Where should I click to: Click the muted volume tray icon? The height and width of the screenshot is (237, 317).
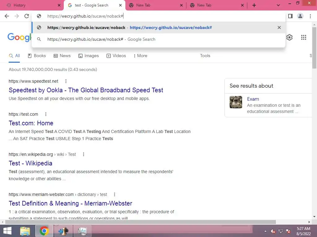[273, 231]
